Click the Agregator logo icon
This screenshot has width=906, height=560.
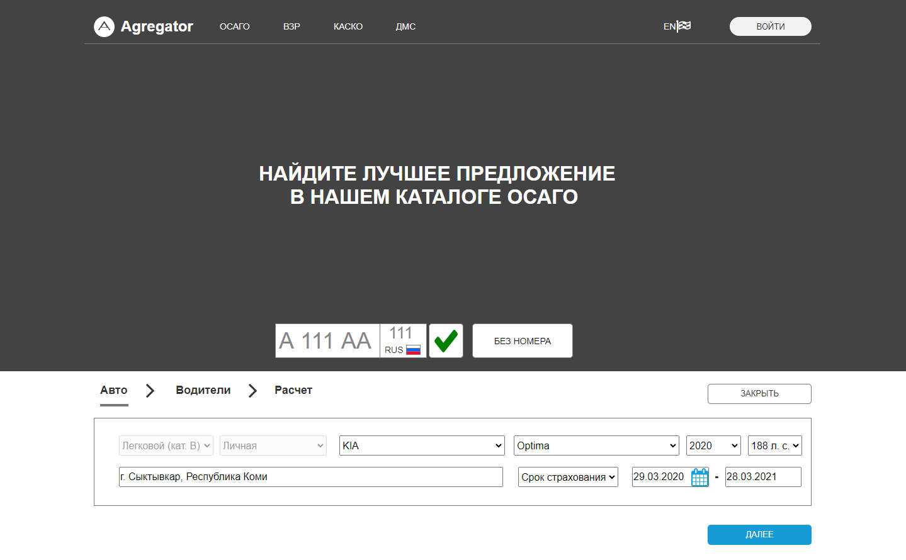coord(104,26)
